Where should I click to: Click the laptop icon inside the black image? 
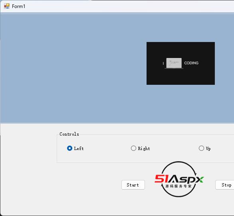(x=174, y=63)
